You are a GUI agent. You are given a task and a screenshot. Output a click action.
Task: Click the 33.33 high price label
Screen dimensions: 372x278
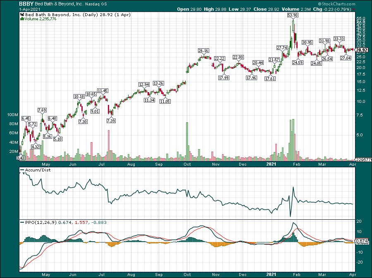pyautogui.click(x=339, y=39)
